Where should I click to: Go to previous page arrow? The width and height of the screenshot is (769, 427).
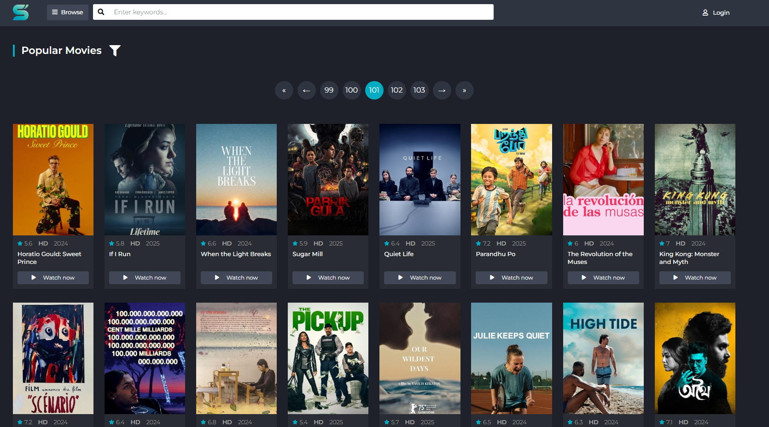coord(307,90)
